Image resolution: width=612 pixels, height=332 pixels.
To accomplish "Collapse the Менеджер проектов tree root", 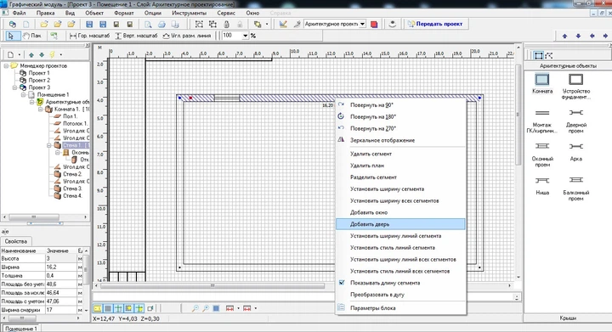I will (6, 66).
